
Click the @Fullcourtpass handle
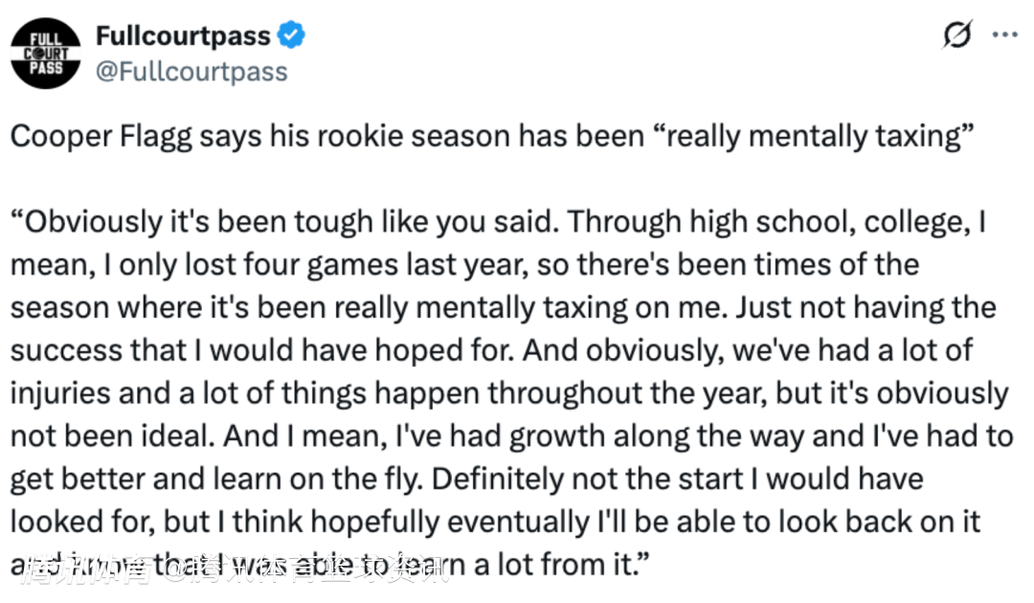pyautogui.click(x=191, y=71)
